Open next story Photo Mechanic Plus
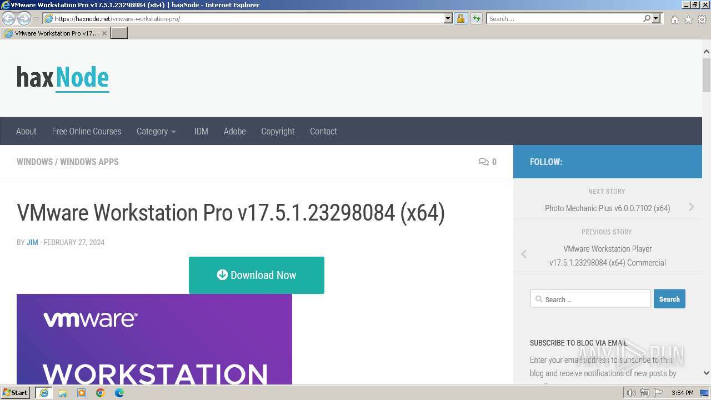Viewport: 711px width, 400px height. [607, 208]
